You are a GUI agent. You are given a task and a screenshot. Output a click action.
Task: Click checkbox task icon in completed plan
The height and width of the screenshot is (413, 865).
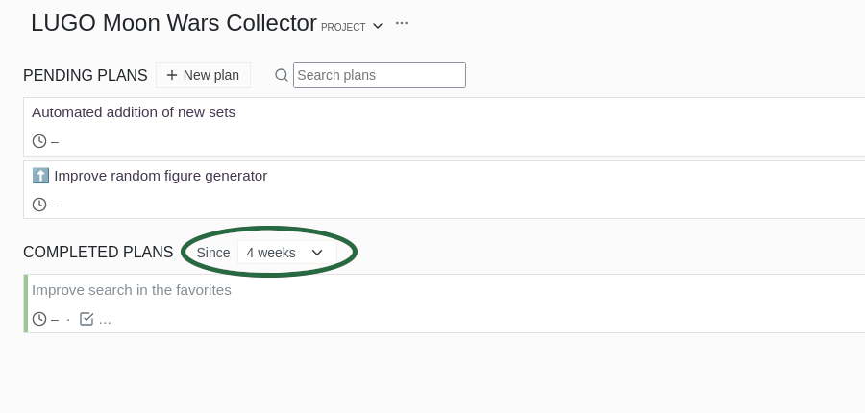[x=86, y=319]
